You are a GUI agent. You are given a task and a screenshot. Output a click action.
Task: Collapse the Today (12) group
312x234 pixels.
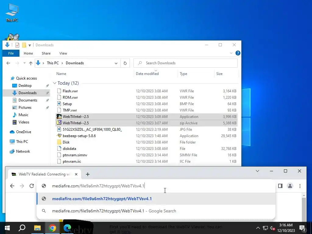pyautogui.click(x=55, y=83)
